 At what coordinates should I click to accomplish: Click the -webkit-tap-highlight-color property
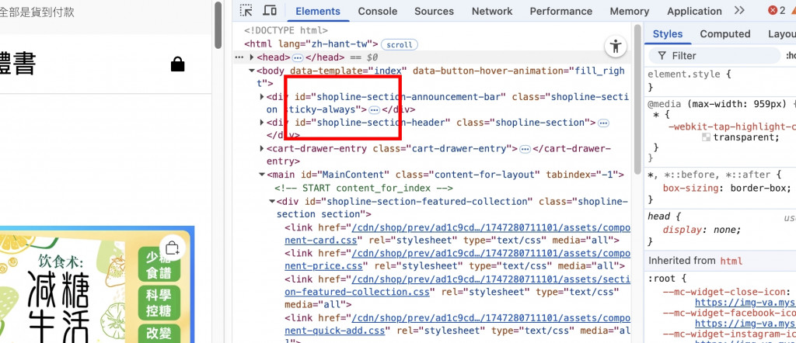tap(731, 126)
